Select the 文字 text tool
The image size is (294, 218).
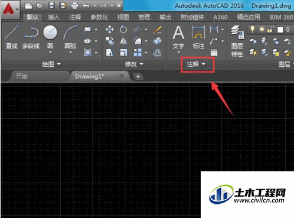[178, 37]
